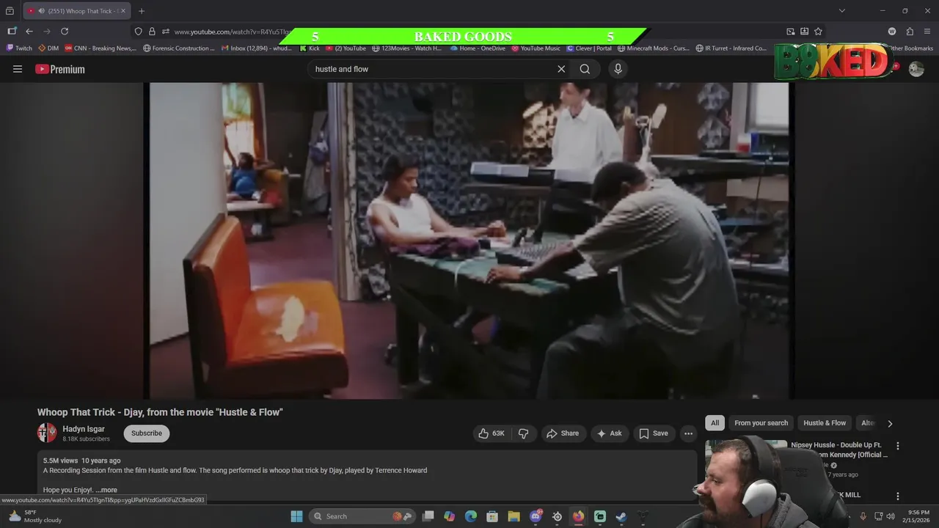Viewport: 939px width, 528px height.
Task: Open Discord from taskbar
Action: (x=536, y=516)
